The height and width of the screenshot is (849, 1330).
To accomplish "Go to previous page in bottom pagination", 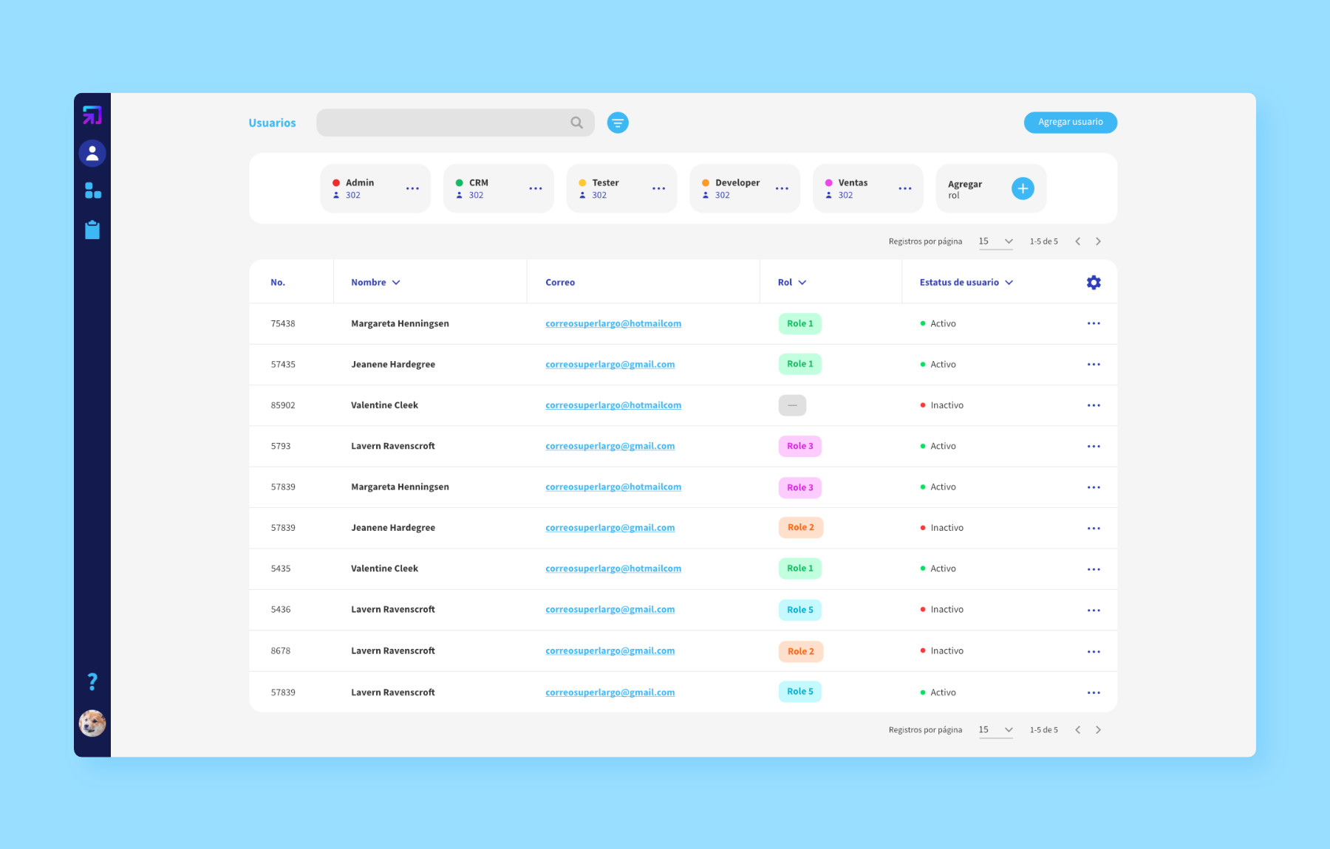I will click(x=1077, y=730).
